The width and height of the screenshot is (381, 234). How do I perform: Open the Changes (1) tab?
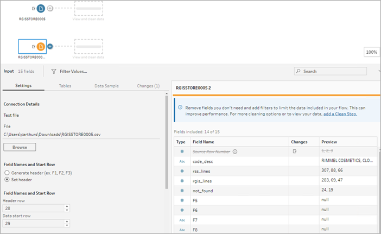point(148,86)
